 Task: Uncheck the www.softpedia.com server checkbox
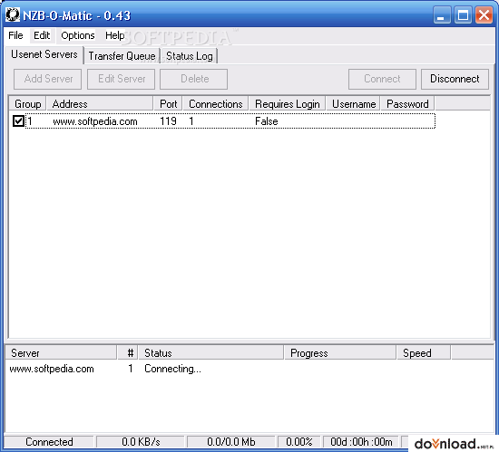tap(18, 121)
